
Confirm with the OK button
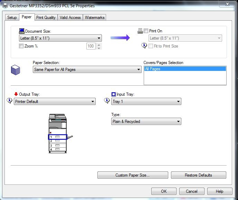coord(164,191)
